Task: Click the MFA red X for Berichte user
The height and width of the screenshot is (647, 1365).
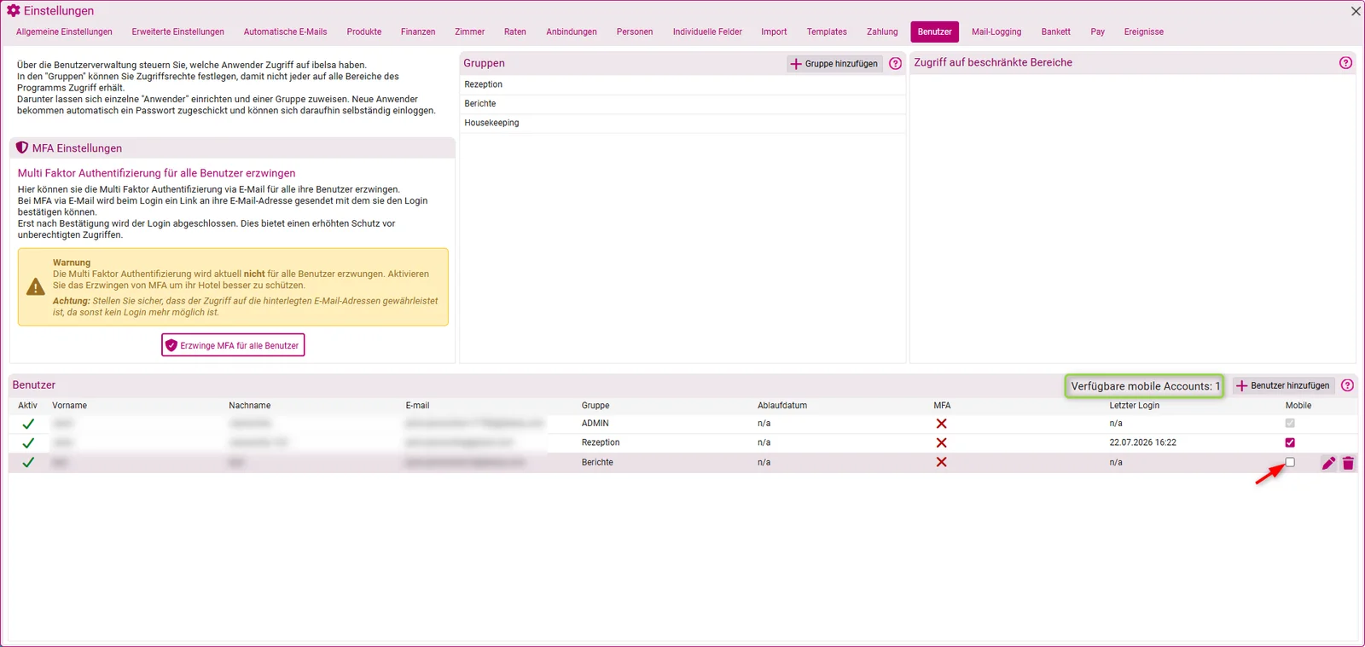Action: click(x=941, y=462)
